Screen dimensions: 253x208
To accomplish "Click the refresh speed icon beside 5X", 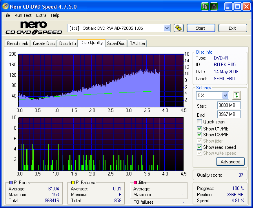I will pos(237,95).
